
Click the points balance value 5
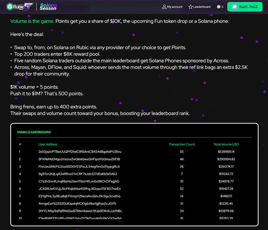pyautogui.click(x=222, y=7)
